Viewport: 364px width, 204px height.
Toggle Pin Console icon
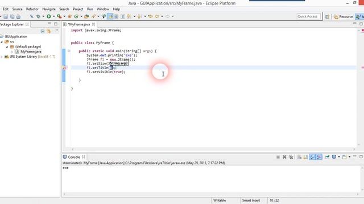click(x=328, y=157)
